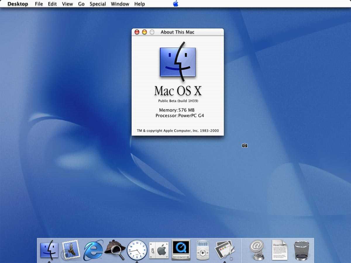Open the Read Me document in dock
The width and height of the screenshot is (351, 263).
(279, 250)
